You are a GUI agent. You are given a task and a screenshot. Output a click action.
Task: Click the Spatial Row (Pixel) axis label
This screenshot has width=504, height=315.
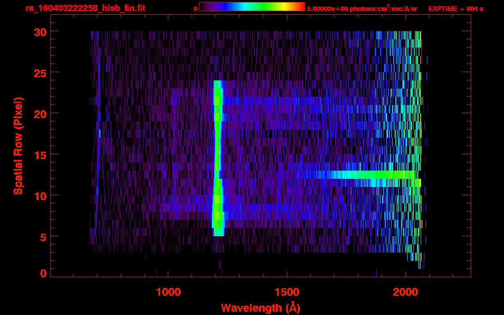point(18,146)
